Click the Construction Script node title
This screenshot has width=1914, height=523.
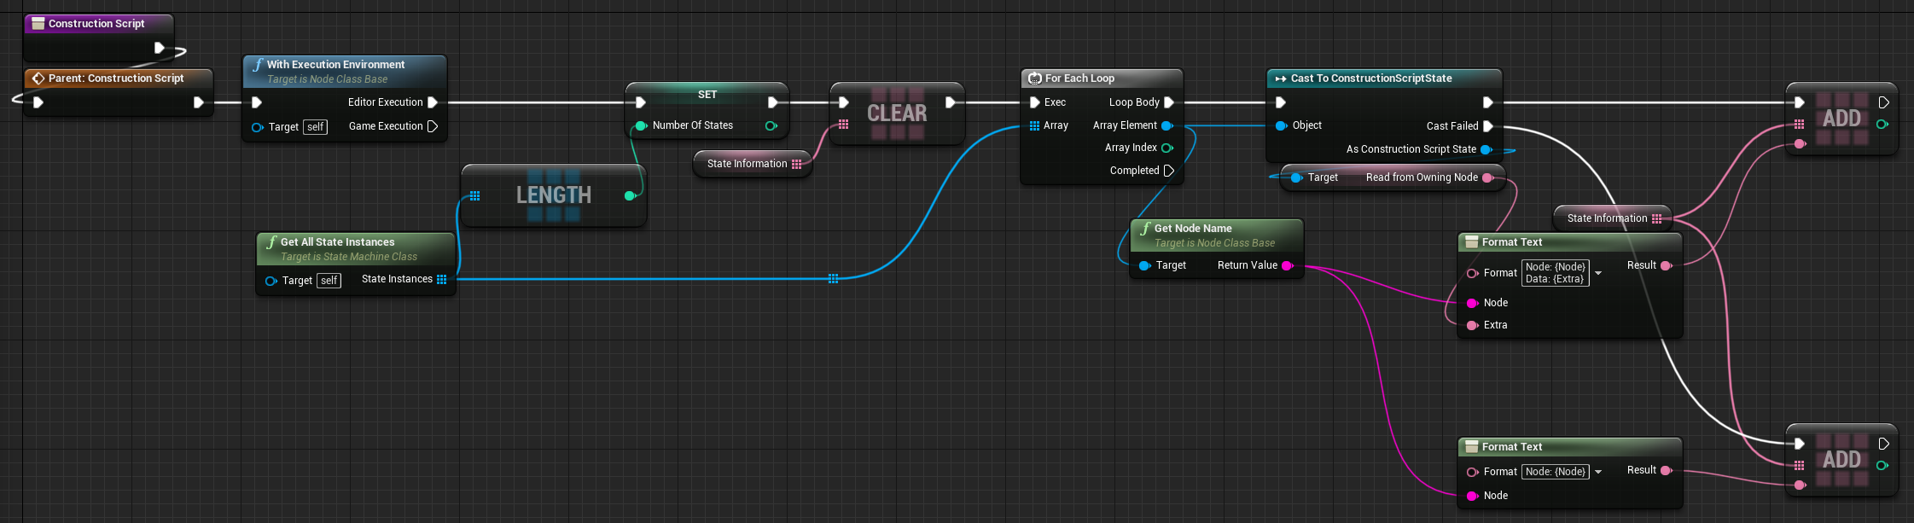(96, 24)
